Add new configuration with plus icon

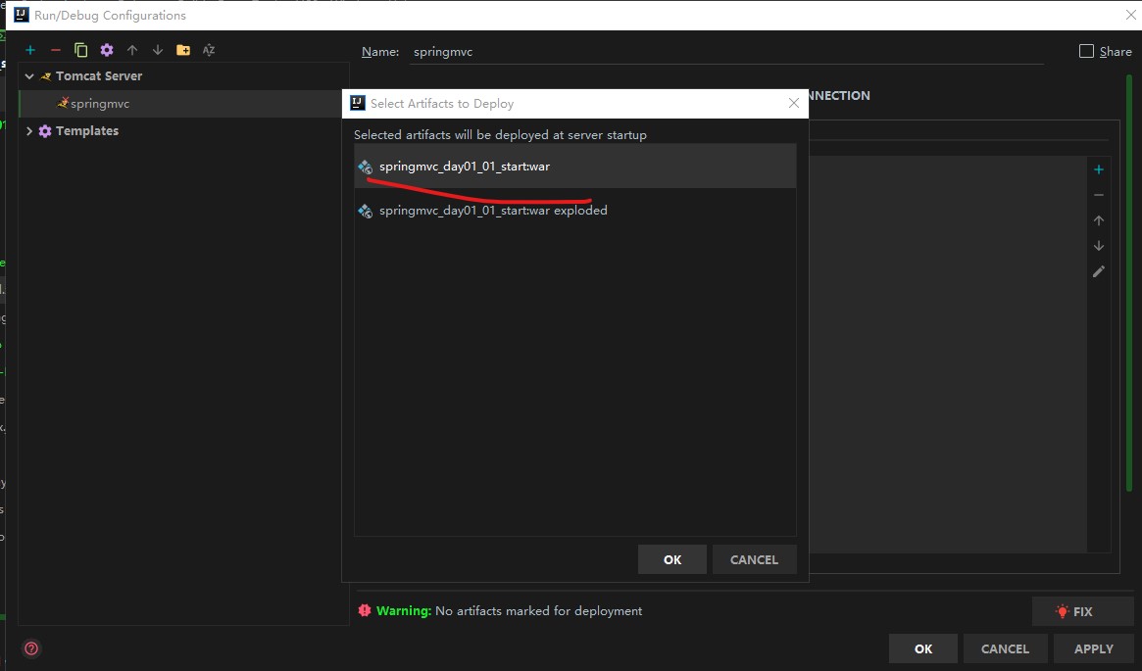click(29, 50)
